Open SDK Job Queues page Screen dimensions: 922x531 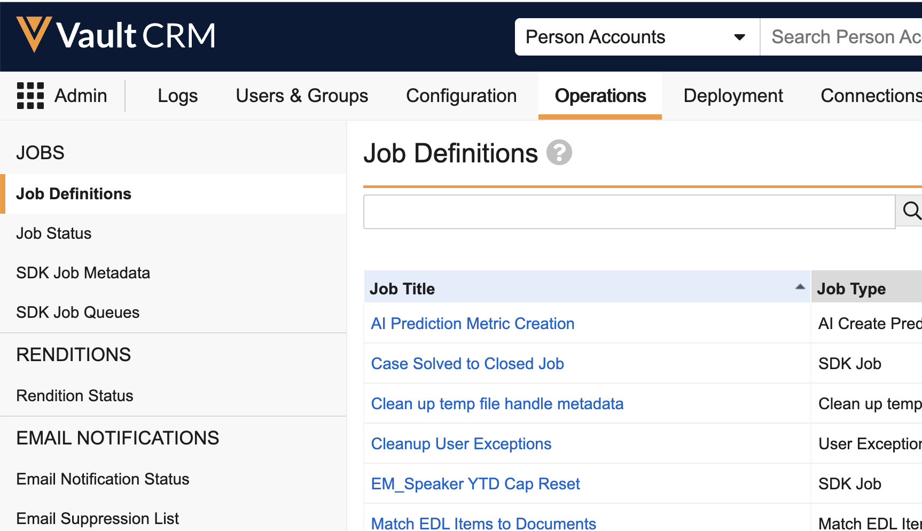click(x=77, y=313)
